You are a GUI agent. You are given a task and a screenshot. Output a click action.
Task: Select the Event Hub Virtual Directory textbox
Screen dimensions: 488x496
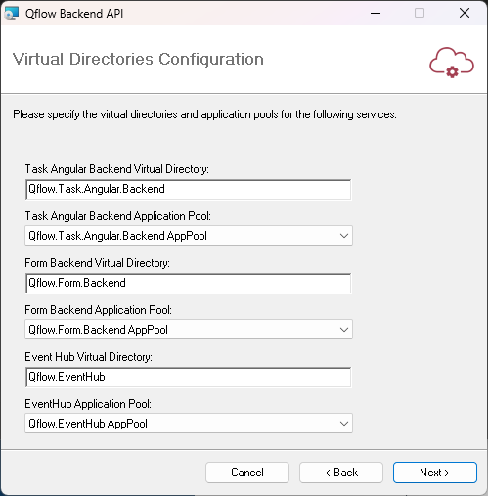click(x=189, y=377)
